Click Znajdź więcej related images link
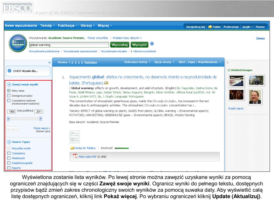 point(235,108)
